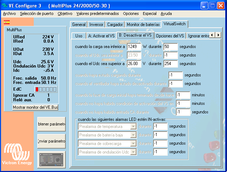The width and height of the screenshot is (227, 172).
Task: Click Mostrar monitor del VE.Bus button
Action: click(x=35, y=107)
